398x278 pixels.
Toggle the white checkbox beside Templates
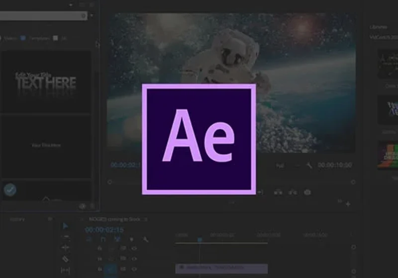55,38
